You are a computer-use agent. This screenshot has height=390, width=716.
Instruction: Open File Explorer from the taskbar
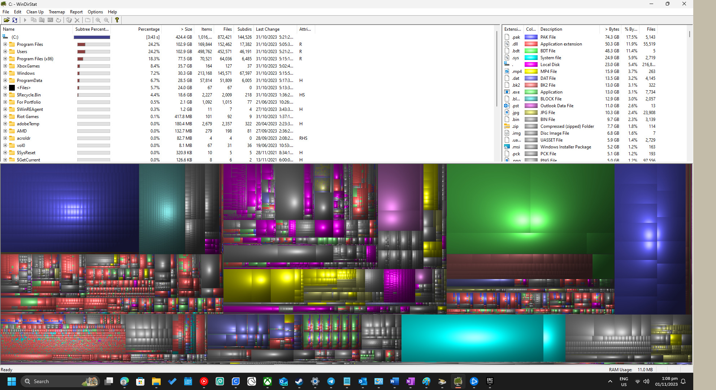[156, 381]
